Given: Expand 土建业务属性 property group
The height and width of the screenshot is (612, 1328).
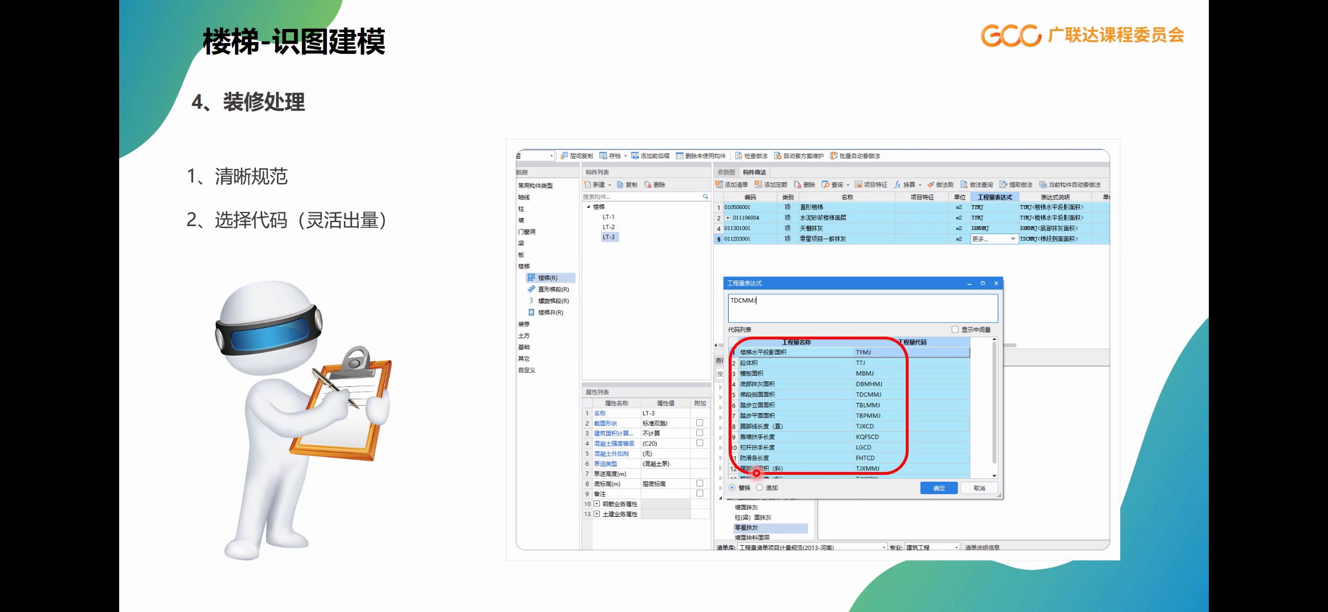Looking at the screenshot, I should coord(596,514).
